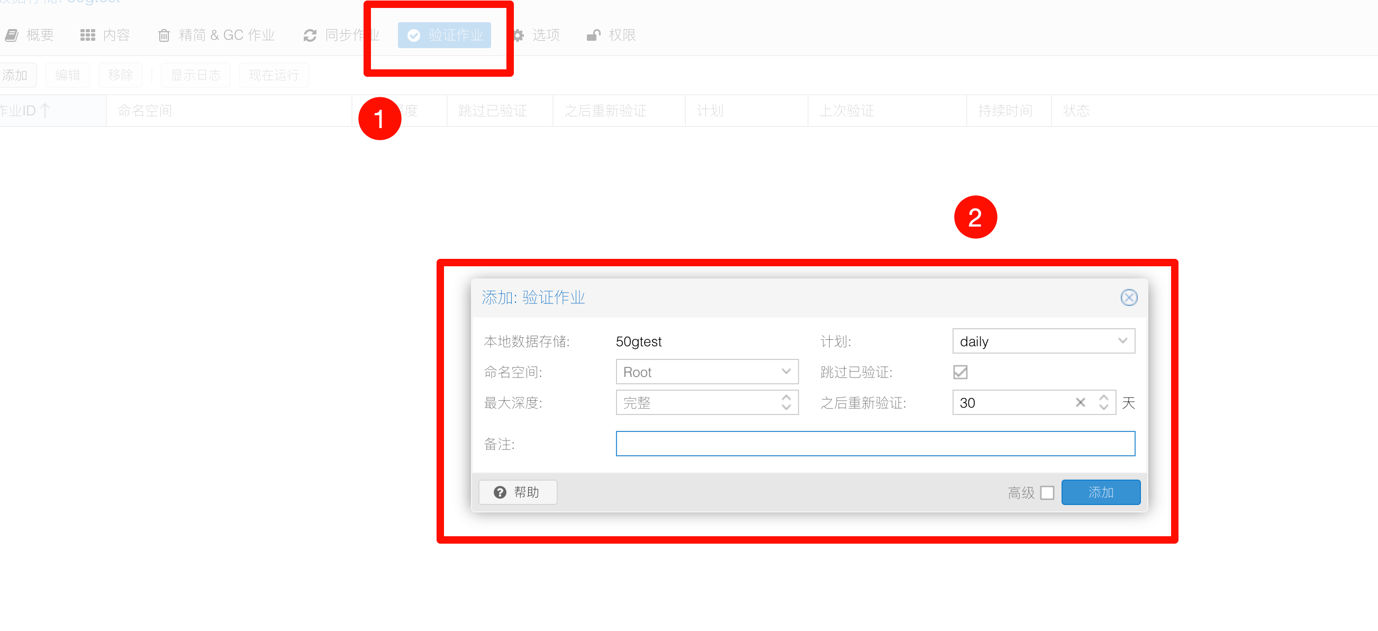Click the 帮助 question mark icon
The height and width of the screenshot is (631, 1378).
pyautogui.click(x=500, y=492)
